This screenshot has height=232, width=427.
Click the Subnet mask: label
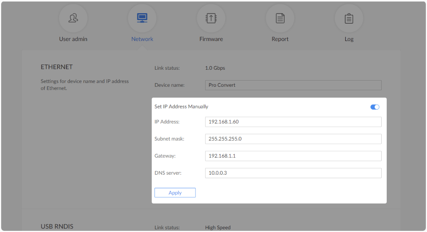point(169,139)
